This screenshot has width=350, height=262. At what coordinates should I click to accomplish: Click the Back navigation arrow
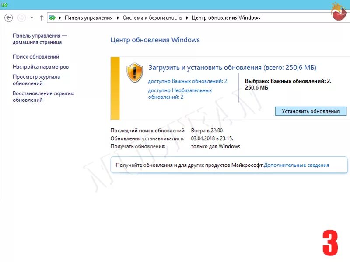coord(8,18)
